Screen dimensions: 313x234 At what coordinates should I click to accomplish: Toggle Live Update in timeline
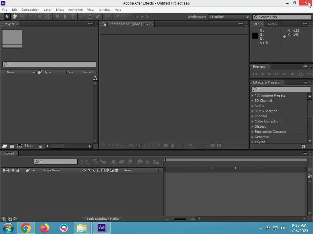[95, 162]
